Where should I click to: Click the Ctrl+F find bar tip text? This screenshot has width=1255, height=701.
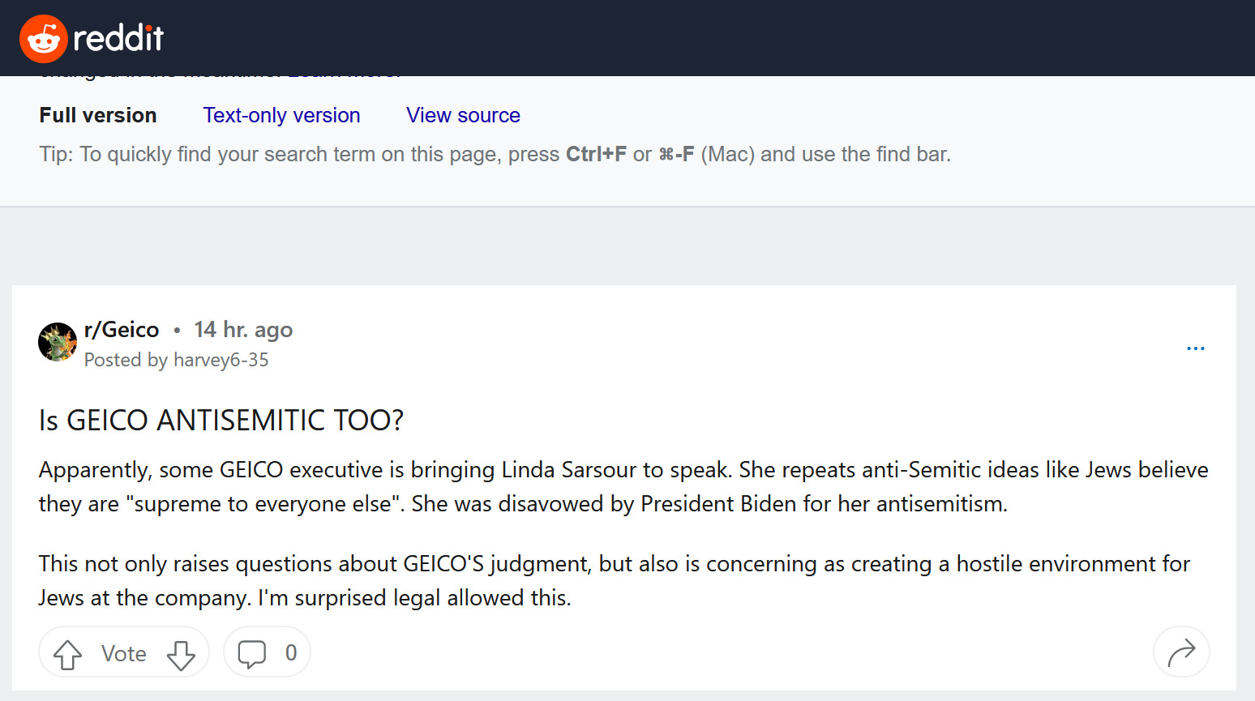(495, 154)
